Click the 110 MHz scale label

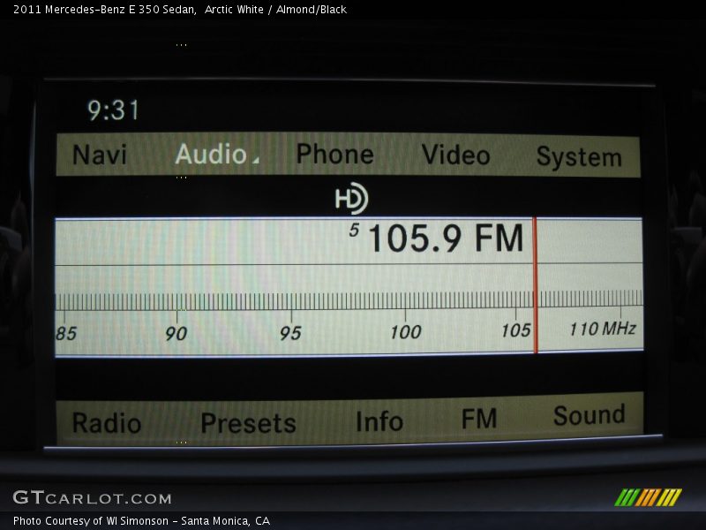pyautogui.click(x=602, y=329)
